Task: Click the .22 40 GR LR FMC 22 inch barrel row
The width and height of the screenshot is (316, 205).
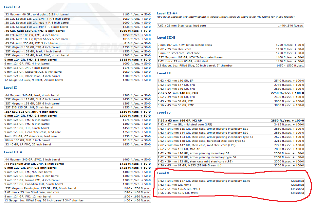Action: point(78,144)
